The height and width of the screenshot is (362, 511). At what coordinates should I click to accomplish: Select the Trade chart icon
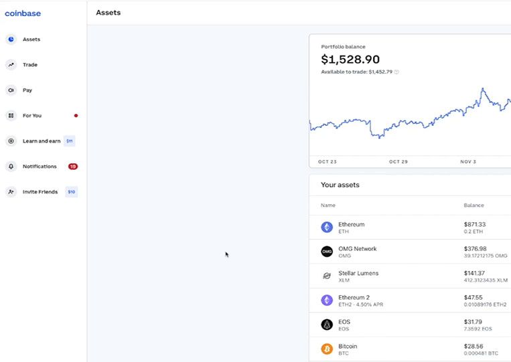(11, 65)
